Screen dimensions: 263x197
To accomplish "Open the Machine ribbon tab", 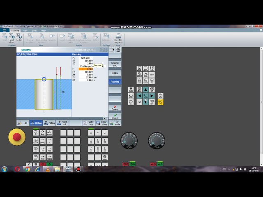I will (x=15, y=31).
